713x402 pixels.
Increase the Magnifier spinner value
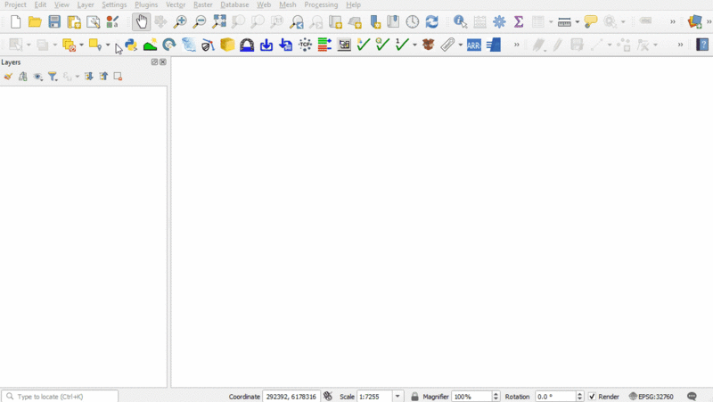click(x=496, y=394)
